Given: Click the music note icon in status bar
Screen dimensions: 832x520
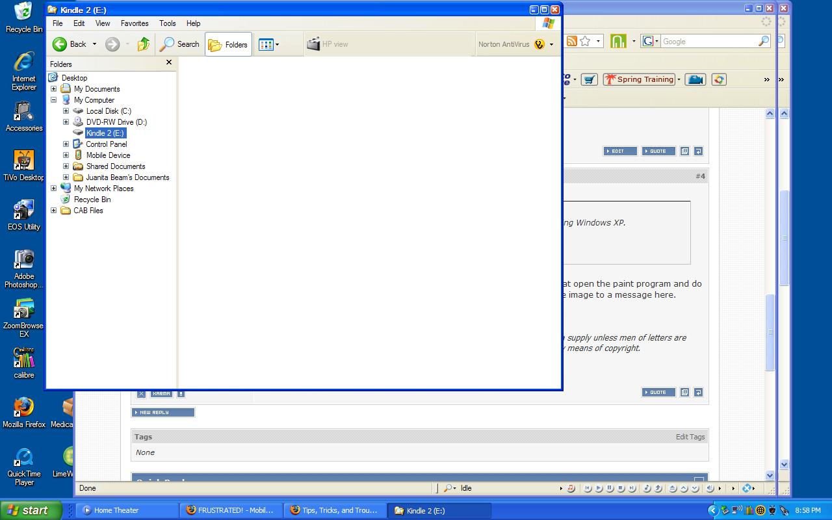Looking at the screenshot, I should (x=571, y=488).
